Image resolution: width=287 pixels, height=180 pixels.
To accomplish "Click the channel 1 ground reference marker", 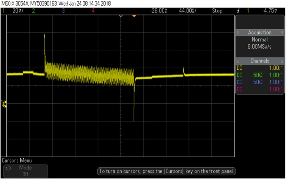I will [x=4, y=104].
